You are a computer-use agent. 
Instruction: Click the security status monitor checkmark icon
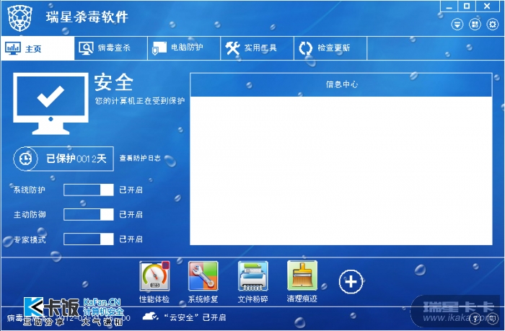tap(51, 103)
